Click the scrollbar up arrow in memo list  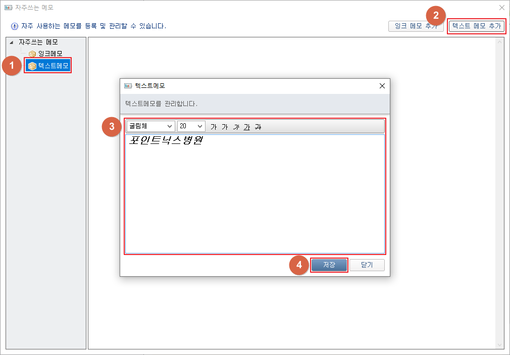(500, 42)
